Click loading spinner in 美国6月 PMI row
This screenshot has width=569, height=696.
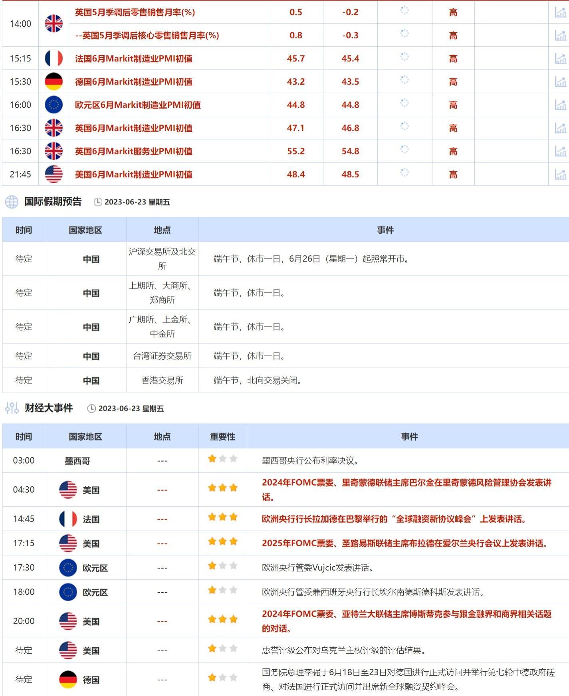(404, 172)
